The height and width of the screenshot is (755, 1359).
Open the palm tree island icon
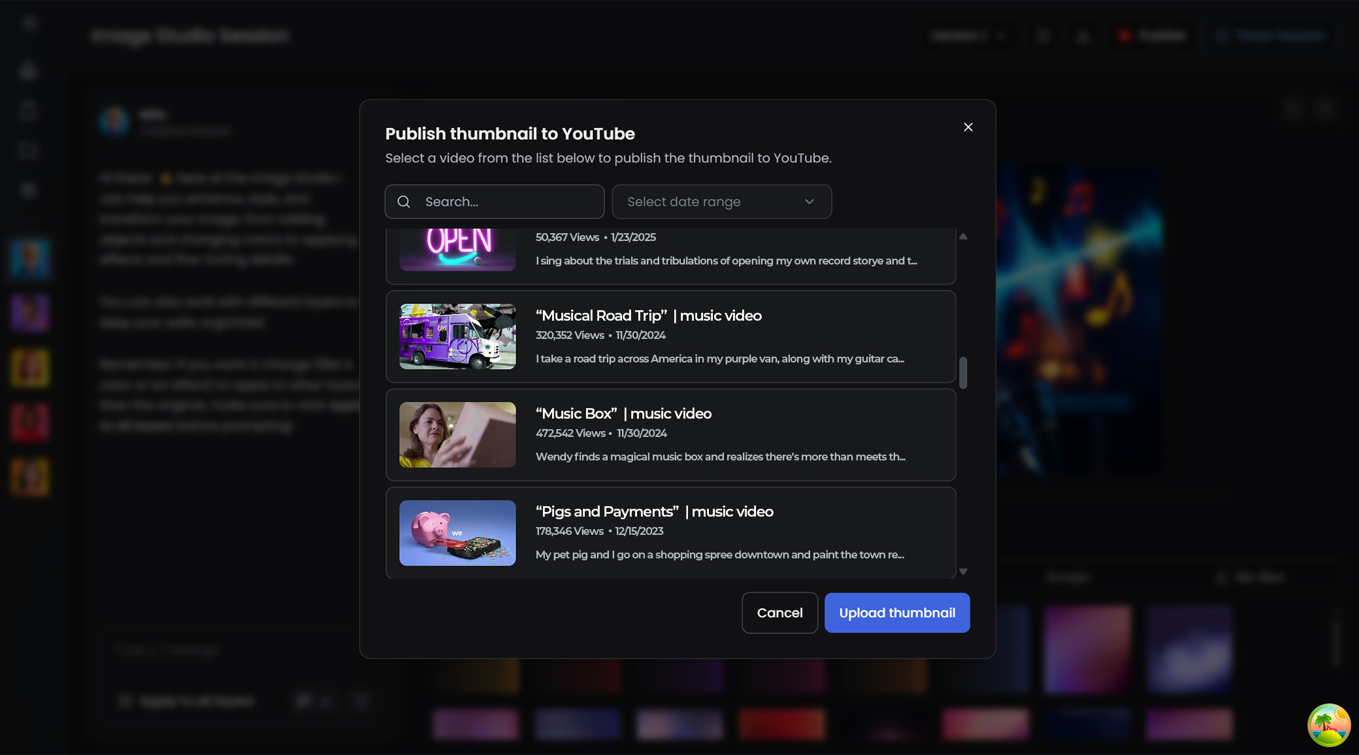1329,725
